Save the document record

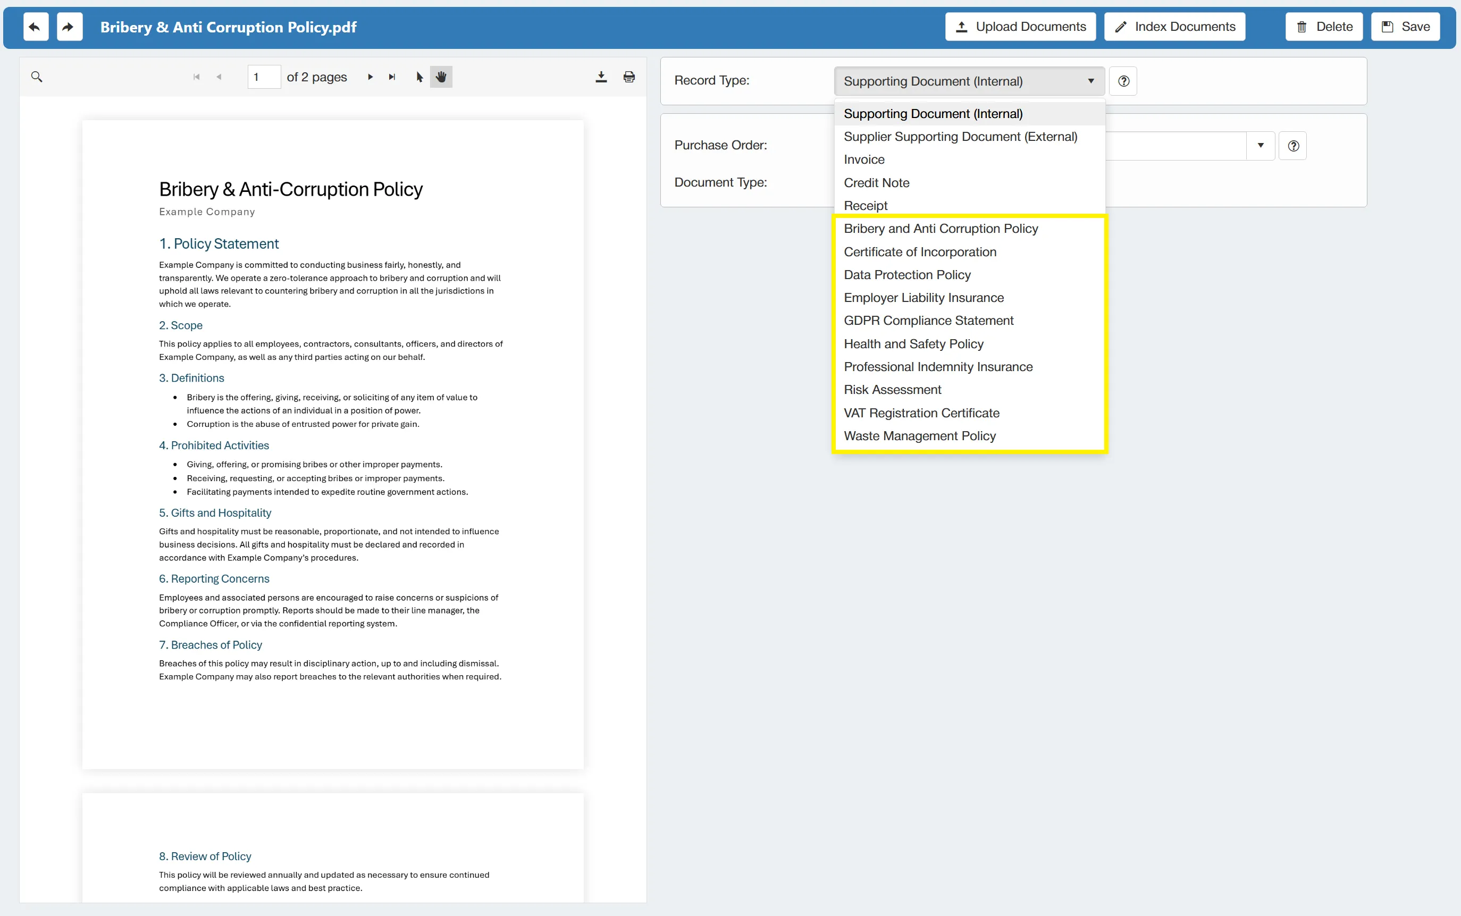click(x=1405, y=27)
